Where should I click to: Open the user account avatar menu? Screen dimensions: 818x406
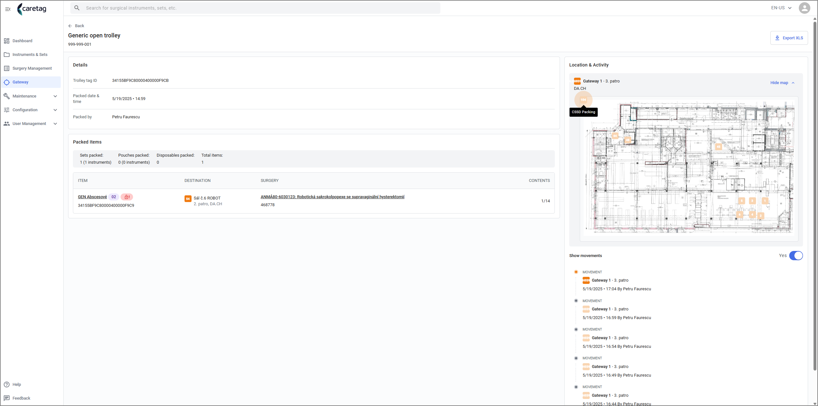[804, 8]
